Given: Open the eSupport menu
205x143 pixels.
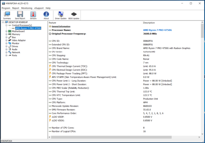Looking at the screenshot, I should click(39, 8).
